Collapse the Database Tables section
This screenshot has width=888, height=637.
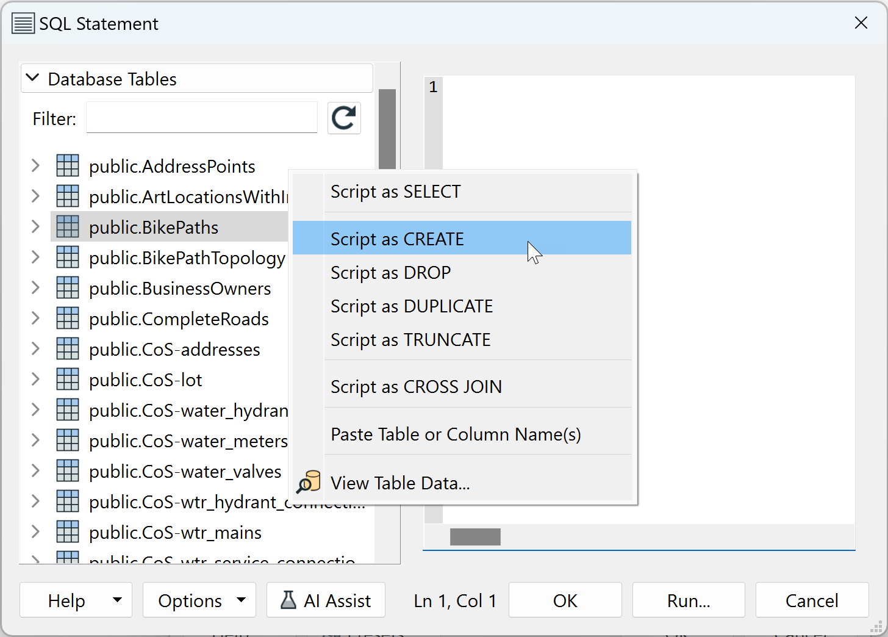tap(33, 79)
